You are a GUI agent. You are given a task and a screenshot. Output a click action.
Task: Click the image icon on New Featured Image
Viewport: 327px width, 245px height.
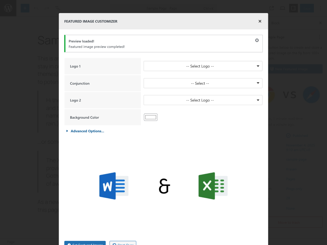pos(272,69)
